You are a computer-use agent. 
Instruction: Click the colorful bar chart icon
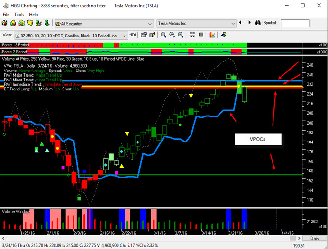212,35
